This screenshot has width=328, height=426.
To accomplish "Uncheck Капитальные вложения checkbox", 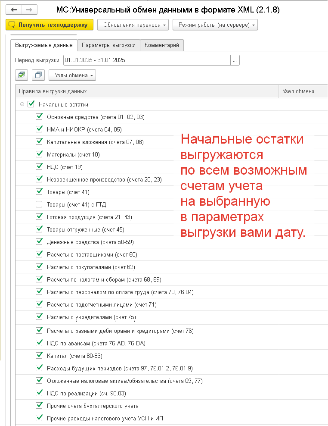I will pos(39,141).
